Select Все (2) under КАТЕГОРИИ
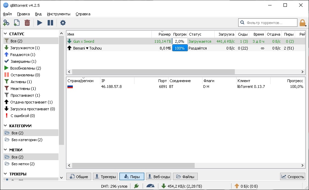Screen dimensions: 309x190 pos(31,133)
